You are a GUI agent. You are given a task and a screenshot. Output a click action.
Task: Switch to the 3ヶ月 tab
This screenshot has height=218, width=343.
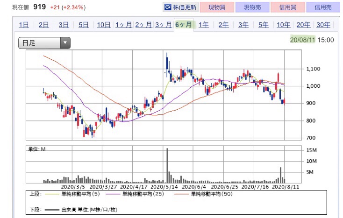click(x=163, y=25)
